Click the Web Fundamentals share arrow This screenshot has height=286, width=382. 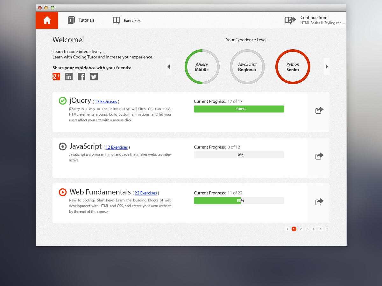click(319, 202)
